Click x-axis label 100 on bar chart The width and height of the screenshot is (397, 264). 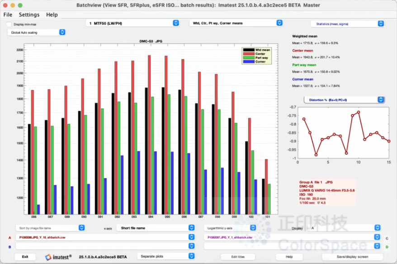point(251,217)
